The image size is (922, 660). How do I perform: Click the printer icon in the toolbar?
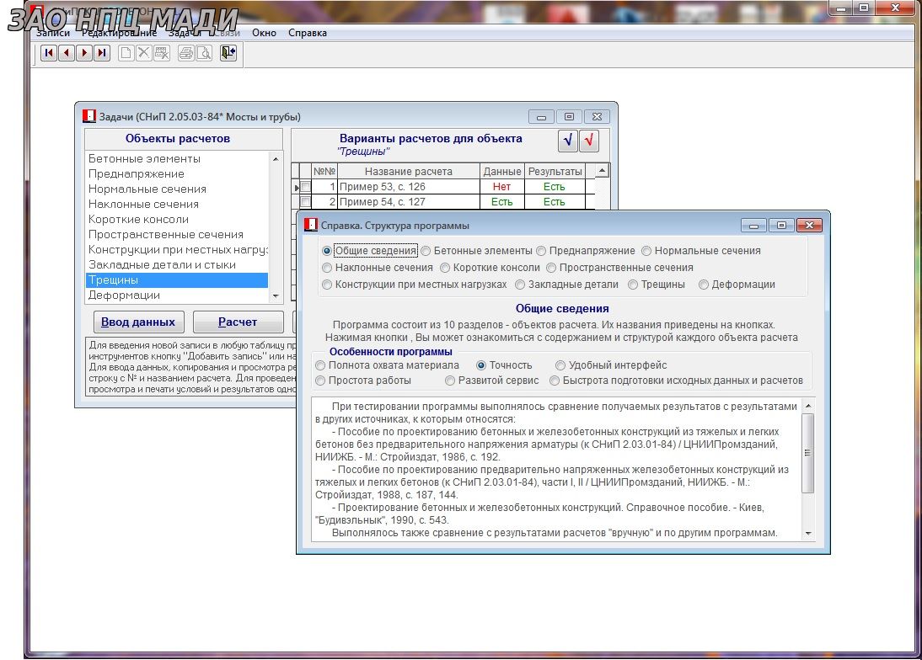pos(185,53)
